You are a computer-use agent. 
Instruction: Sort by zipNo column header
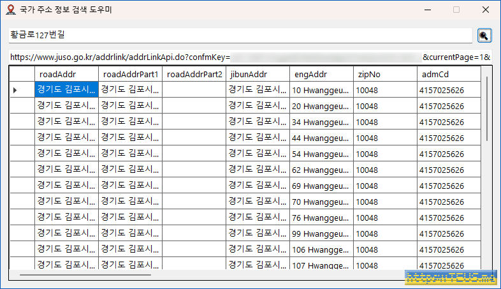tap(385, 74)
